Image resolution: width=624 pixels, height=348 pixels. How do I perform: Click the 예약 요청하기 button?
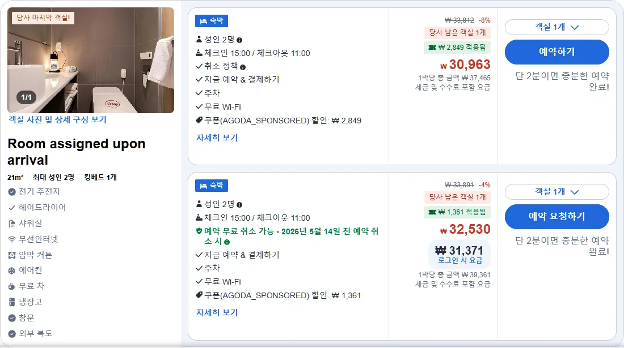pos(556,217)
